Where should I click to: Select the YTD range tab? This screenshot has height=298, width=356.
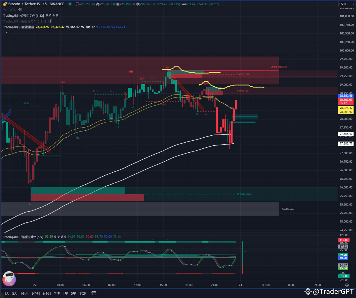(x=57, y=293)
